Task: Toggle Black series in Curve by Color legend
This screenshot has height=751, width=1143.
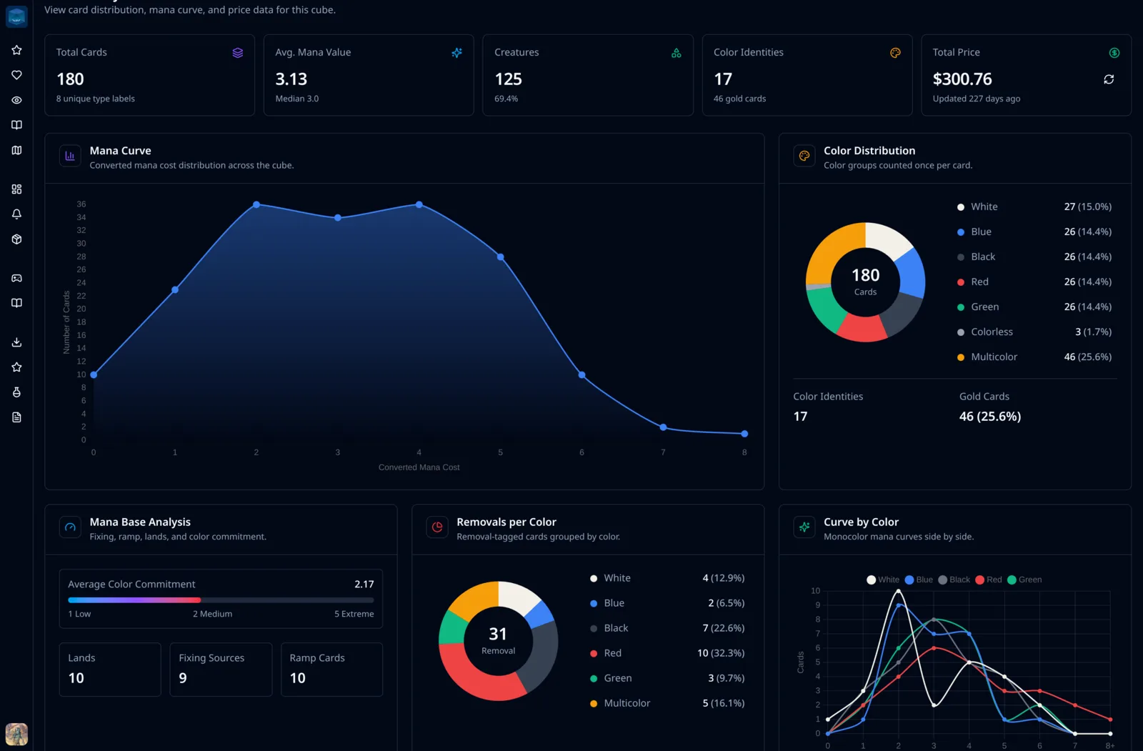Action: 954,580
